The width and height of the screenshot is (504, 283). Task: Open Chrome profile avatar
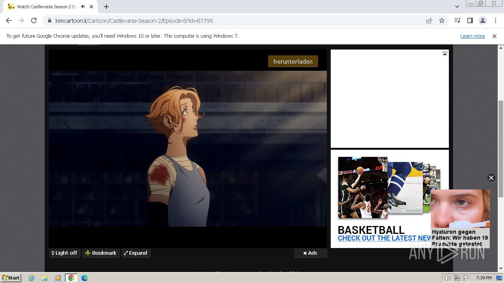482,20
